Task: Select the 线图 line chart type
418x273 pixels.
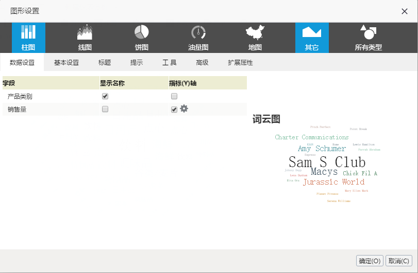Action: 85,38
